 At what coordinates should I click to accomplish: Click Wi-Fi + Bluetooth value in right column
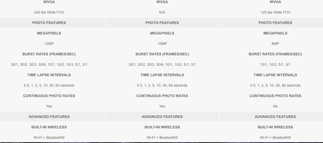coord(275,138)
